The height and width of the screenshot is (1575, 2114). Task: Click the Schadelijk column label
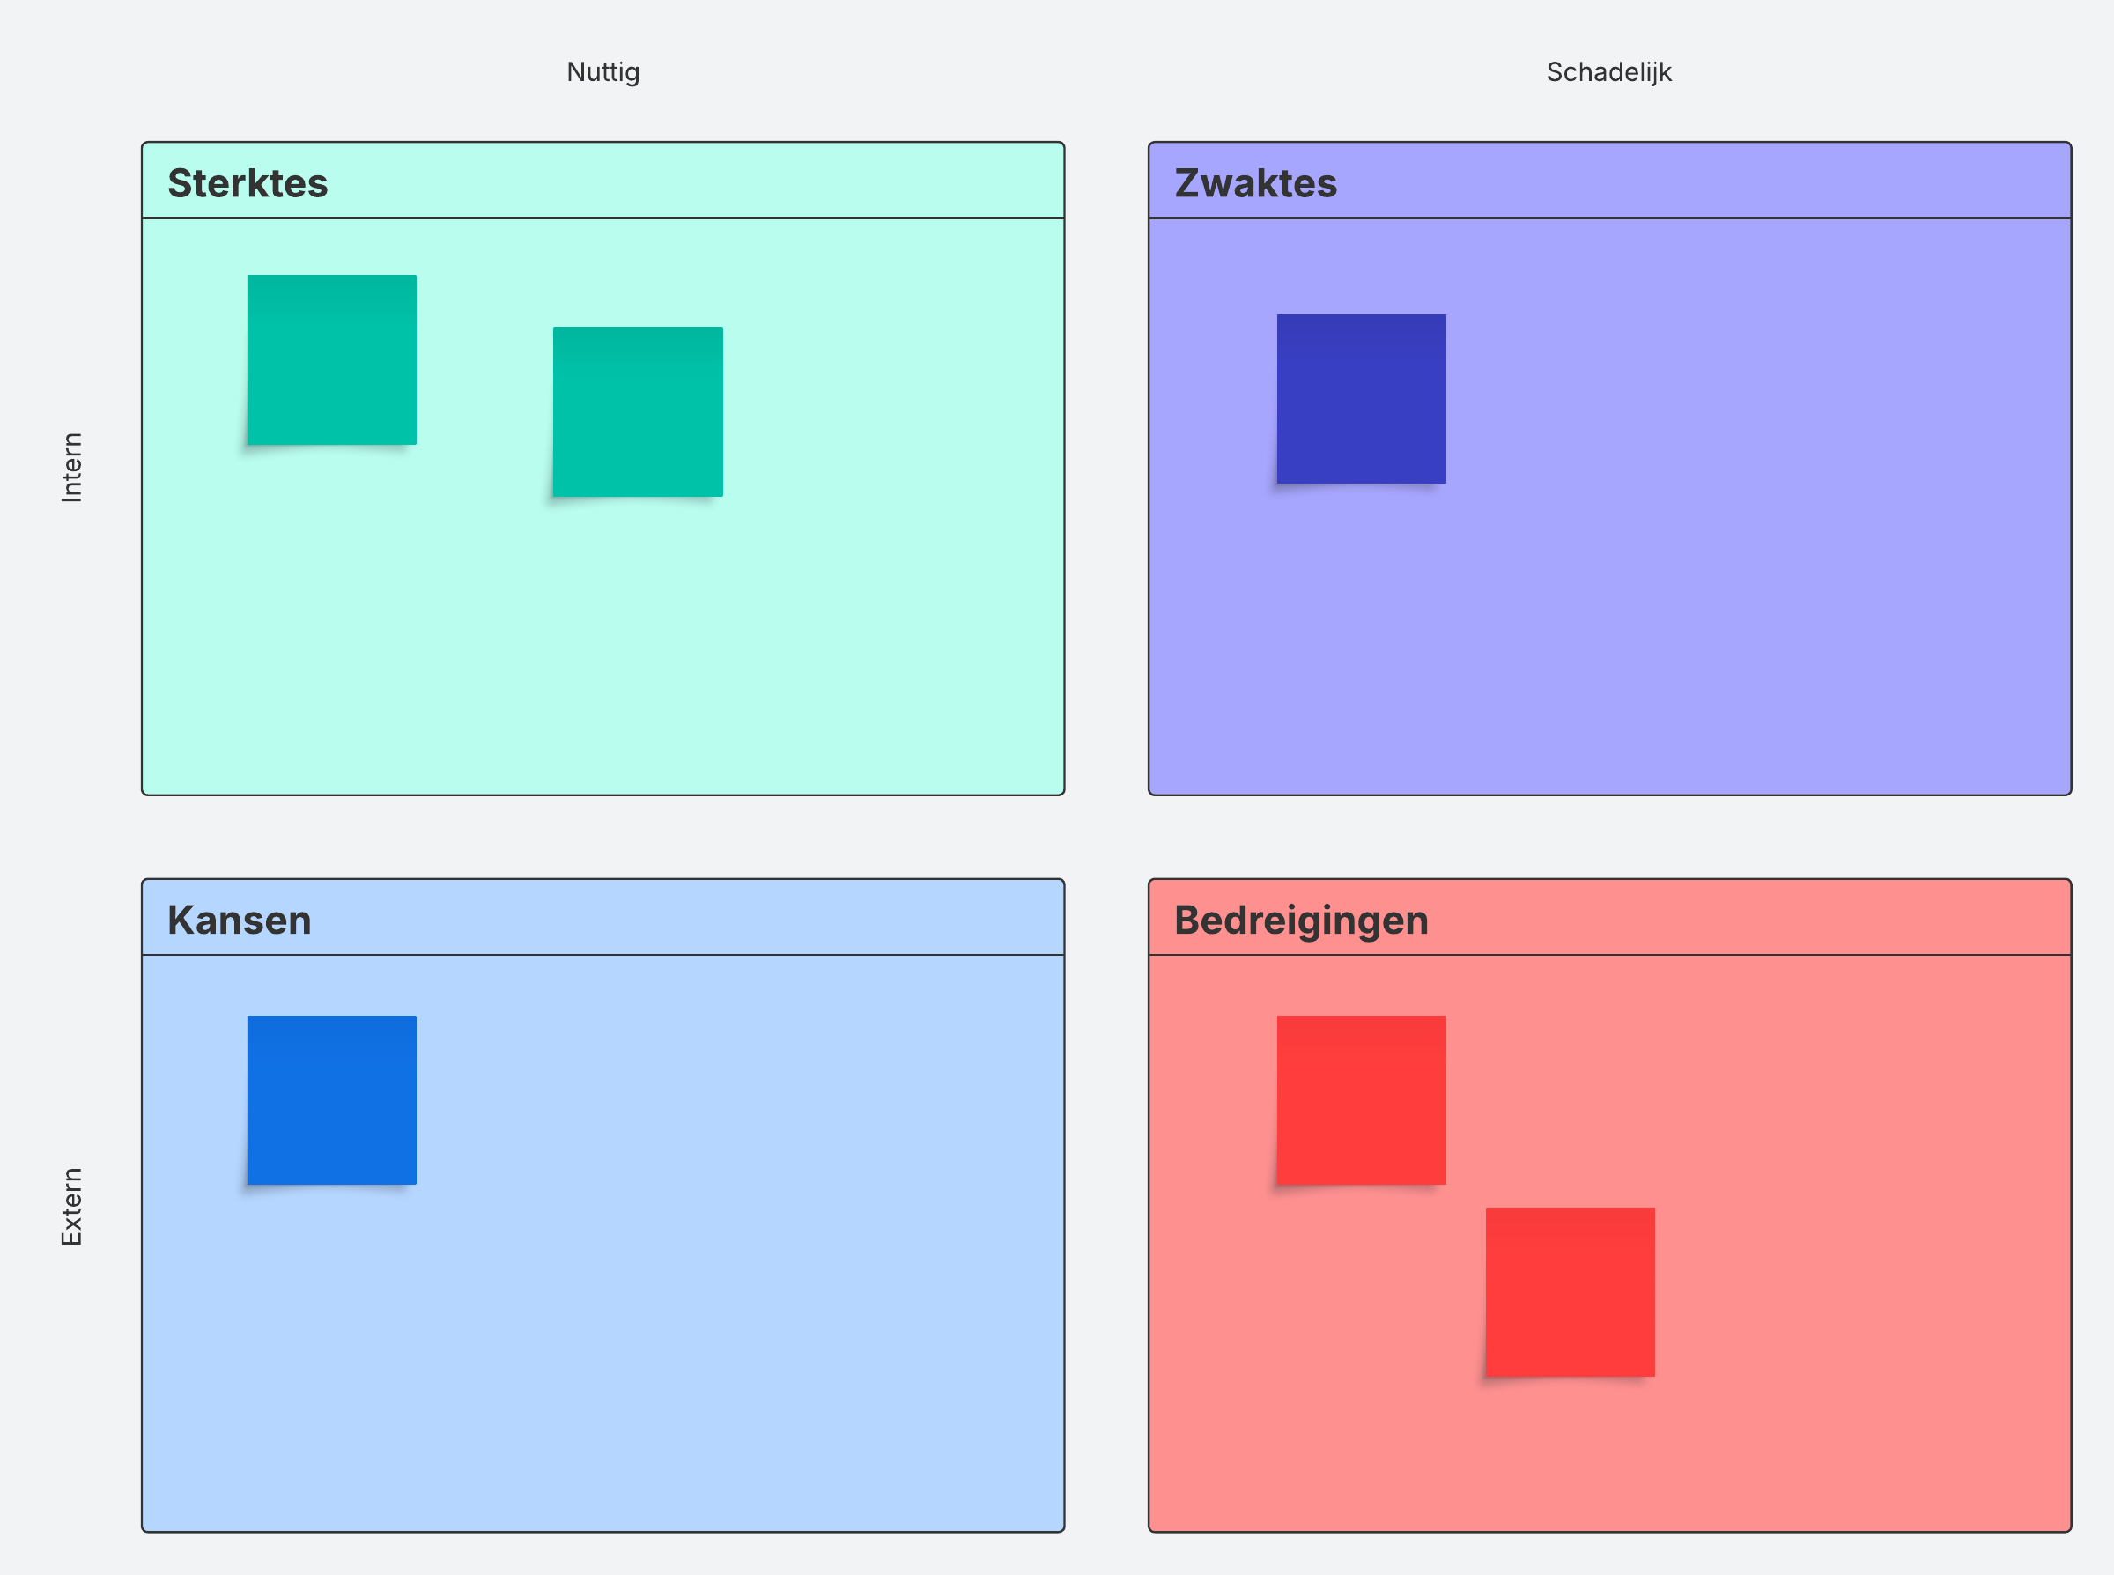[1609, 72]
